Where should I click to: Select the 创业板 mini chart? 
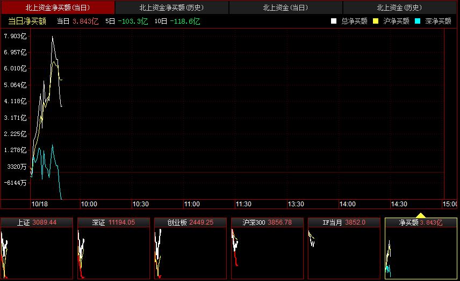point(190,249)
